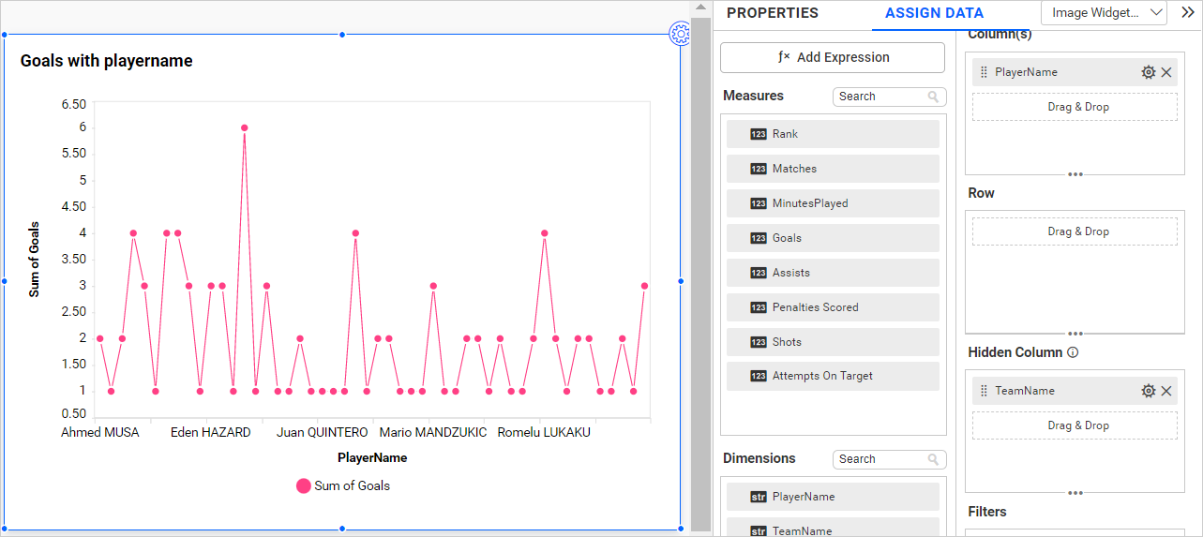
Task: Select the PlayerName dimension item
Action: [833, 497]
